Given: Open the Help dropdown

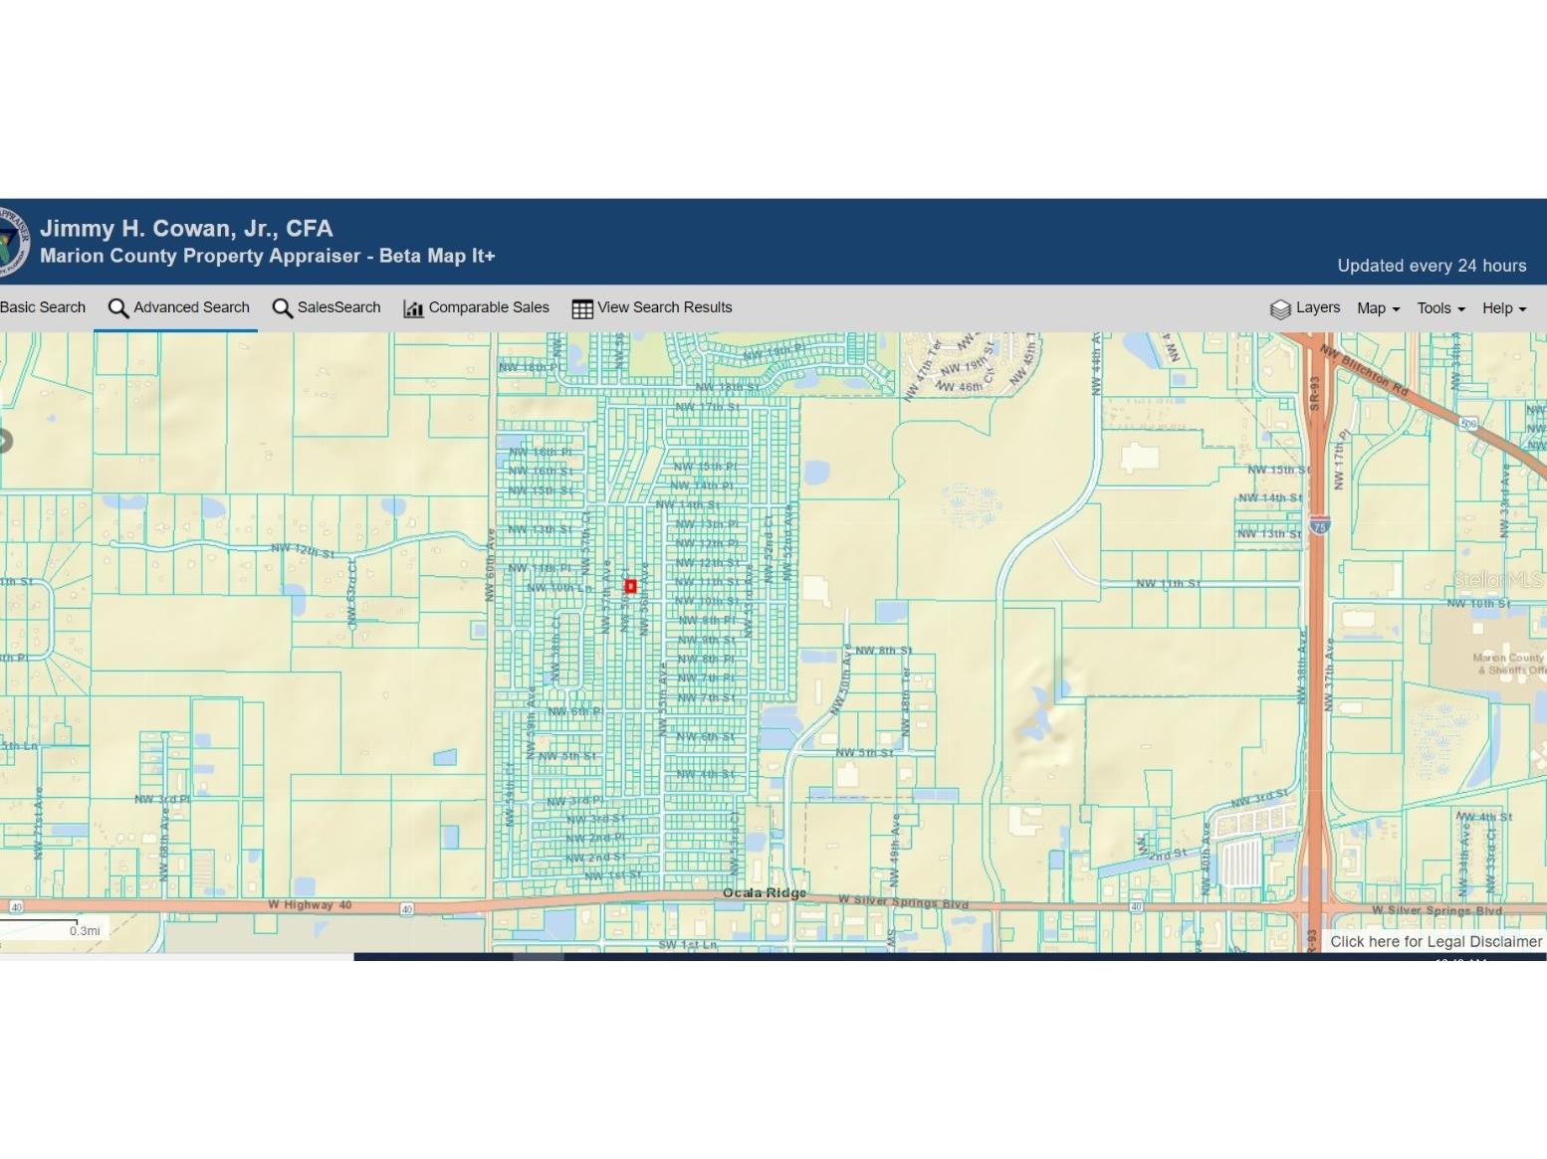Looking at the screenshot, I should 1503,308.
